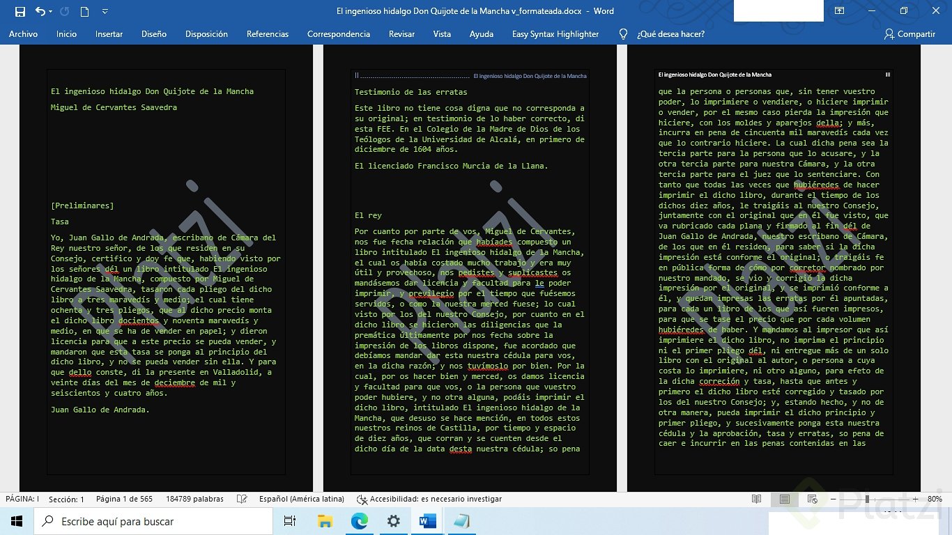Change language 'Español (América latina)'
The width and height of the screenshot is (952, 535).
(302, 499)
